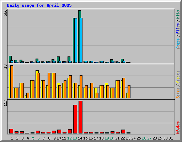
Task: Select day 15 on the x-axis
Action: point(85,138)
